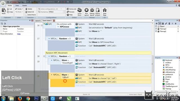Select TiledBackground object in Projects panel
180x101 pixels.
171,86
